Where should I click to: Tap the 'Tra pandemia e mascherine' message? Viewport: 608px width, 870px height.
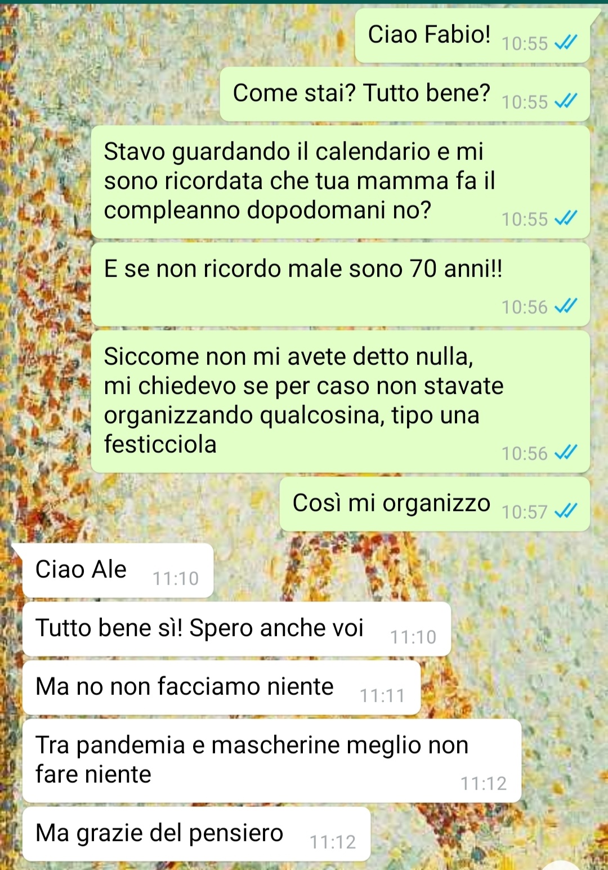tap(272, 761)
